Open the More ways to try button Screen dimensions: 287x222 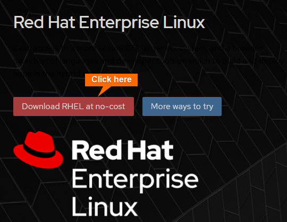point(182,106)
